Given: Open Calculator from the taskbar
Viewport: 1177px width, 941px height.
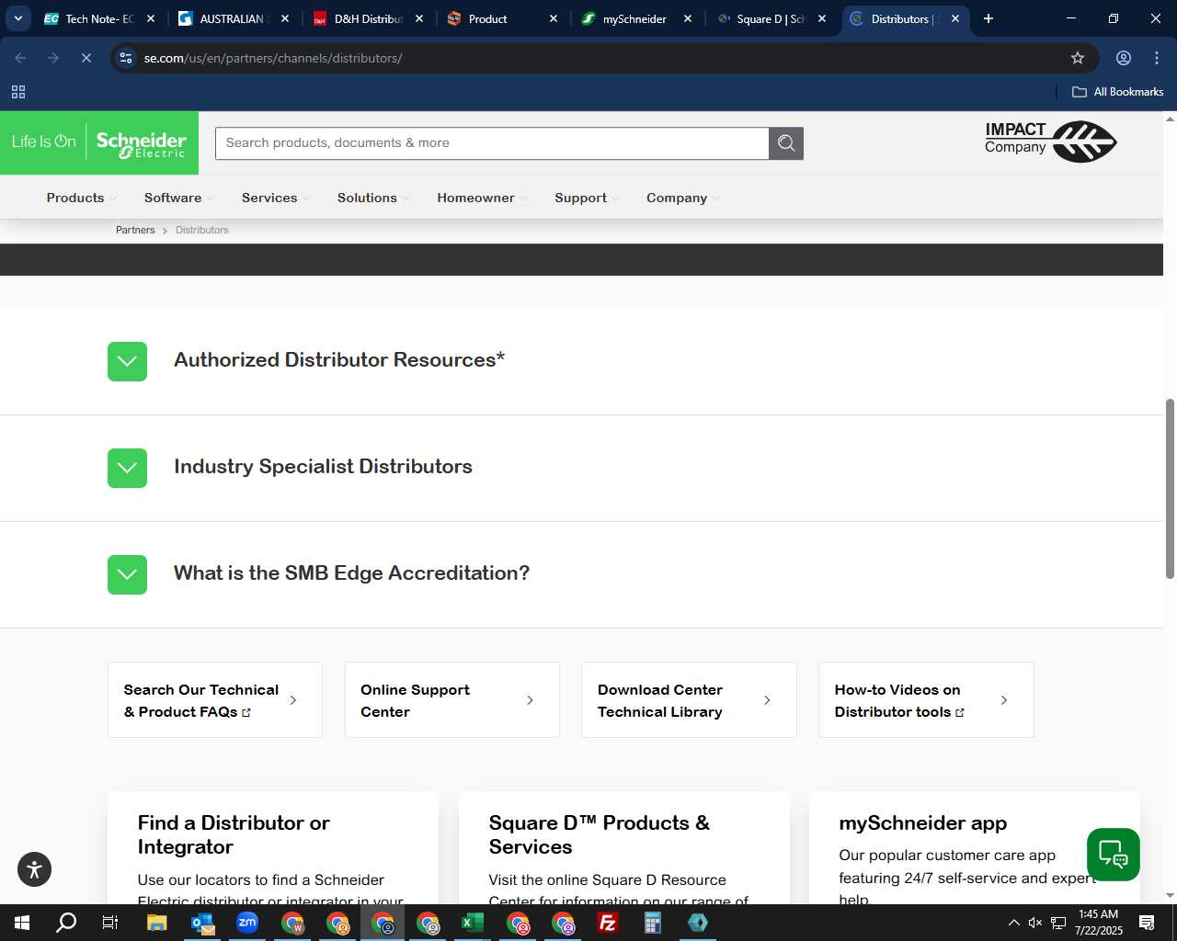Looking at the screenshot, I should coord(653,923).
